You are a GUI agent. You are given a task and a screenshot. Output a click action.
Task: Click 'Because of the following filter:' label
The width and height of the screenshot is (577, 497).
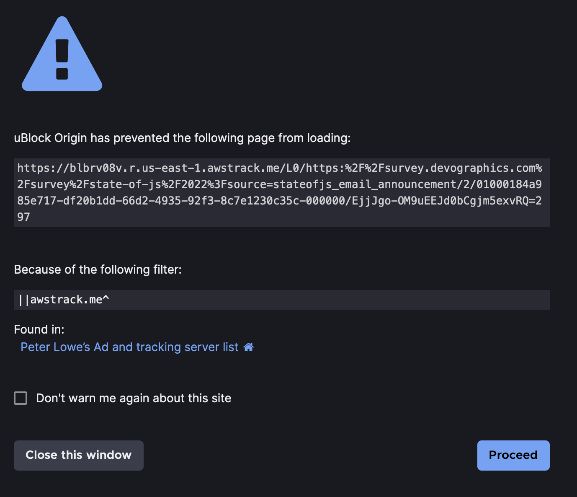point(98,269)
